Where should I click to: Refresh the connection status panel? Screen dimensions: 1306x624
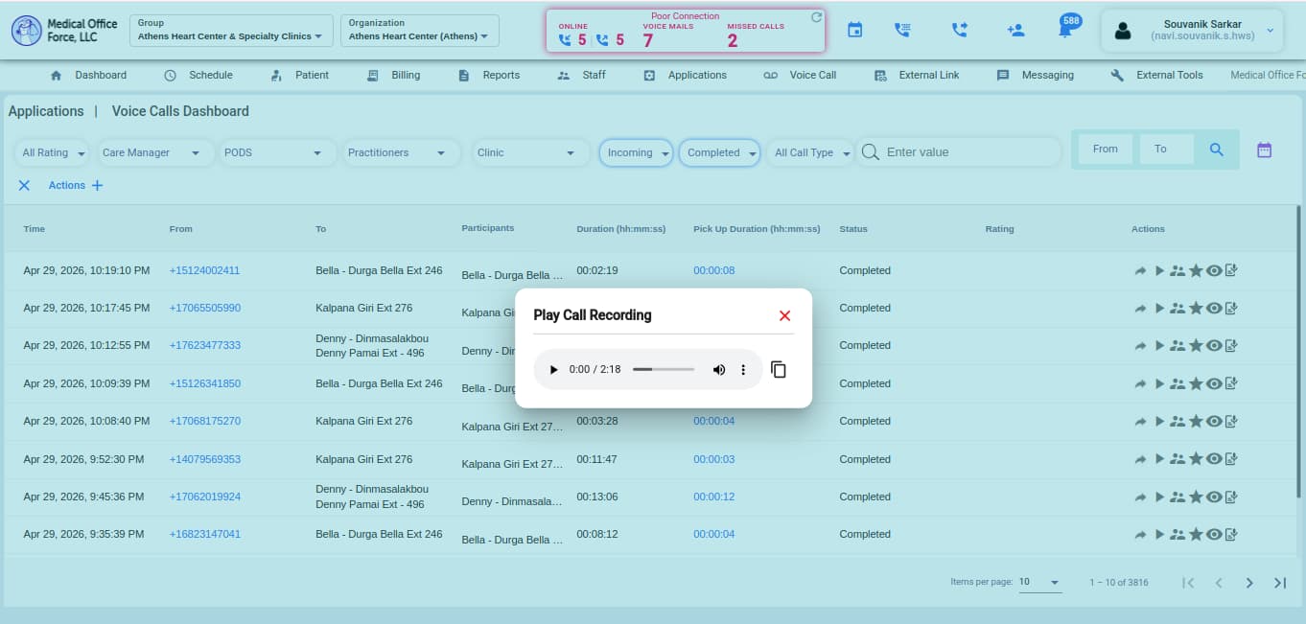coord(816,17)
